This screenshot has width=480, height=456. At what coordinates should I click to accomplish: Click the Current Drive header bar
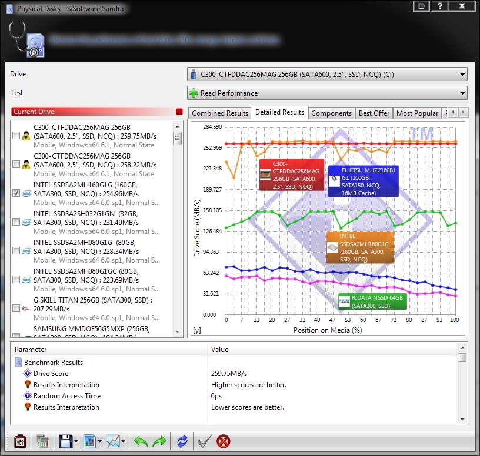click(97, 112)
